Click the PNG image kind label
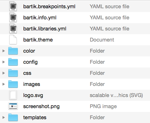The image size is (150, 123). coord(103,107)
